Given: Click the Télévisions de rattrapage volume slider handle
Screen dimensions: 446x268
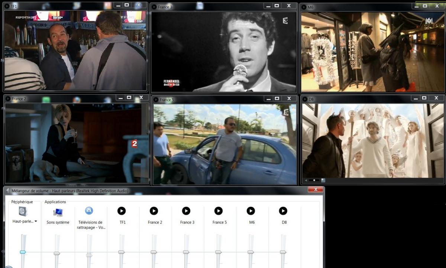Looking at the screenshot, I should (89, 255).
